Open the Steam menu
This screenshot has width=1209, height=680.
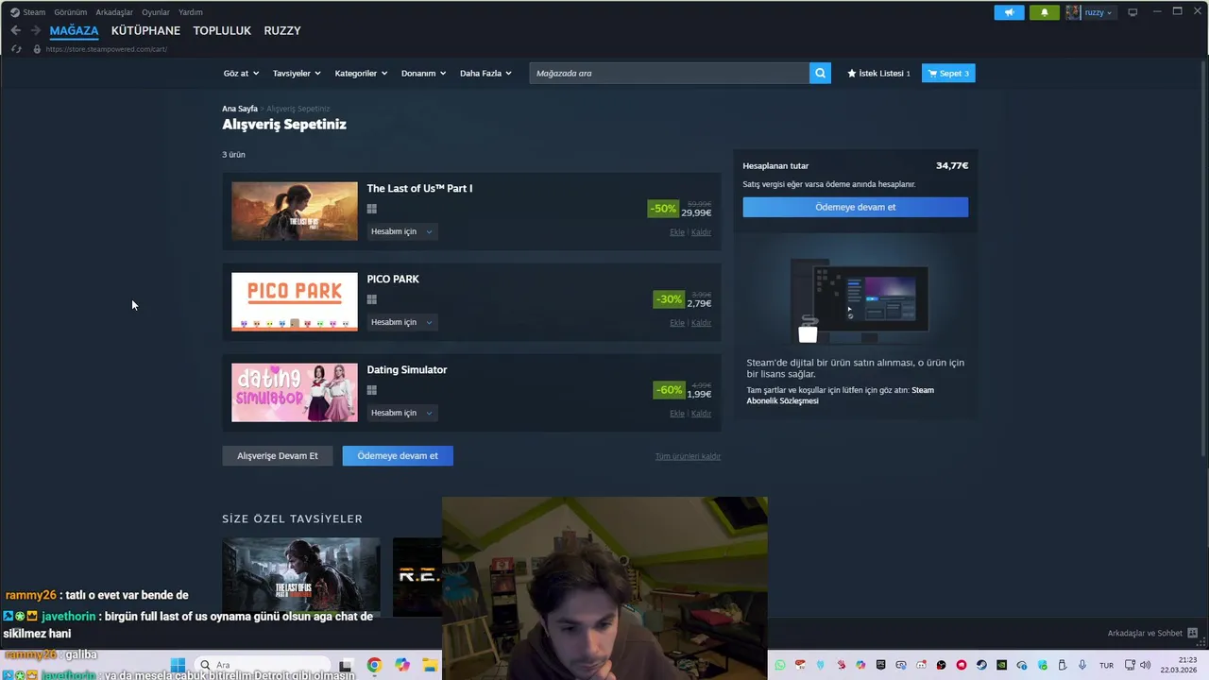coord(27,12)
